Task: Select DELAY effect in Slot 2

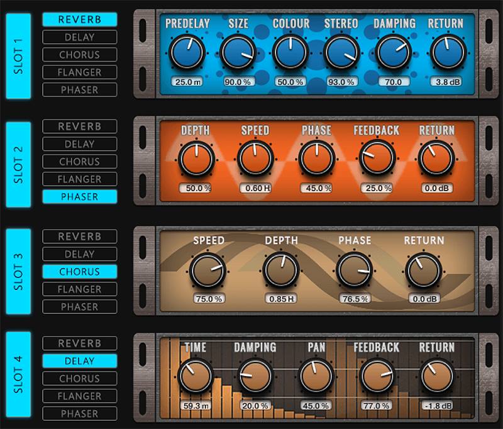Action: [x=80, y=144]
